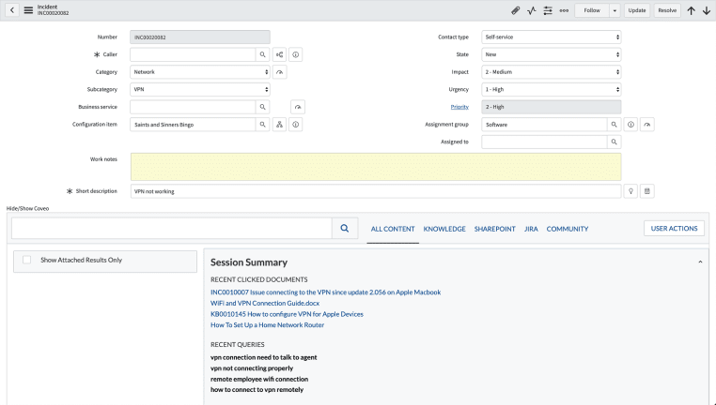Expand the Urgency dropdown
Screen dimensions: 716x405
551,89
